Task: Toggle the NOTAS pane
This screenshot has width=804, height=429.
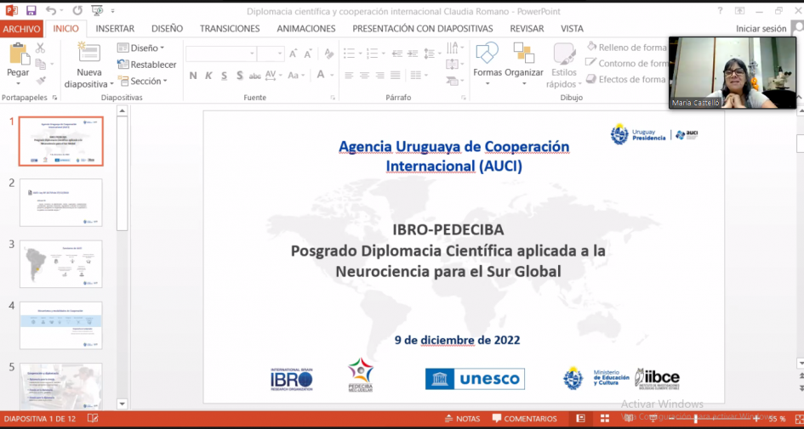Action: (462, 418)
